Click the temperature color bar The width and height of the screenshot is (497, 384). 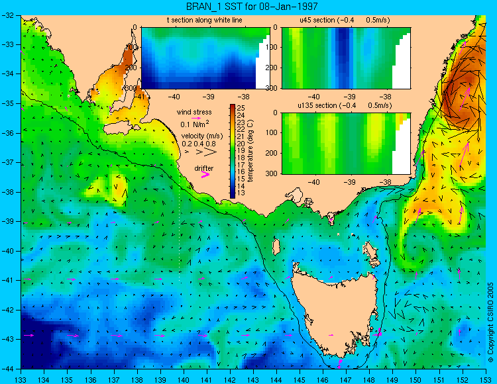233,151
